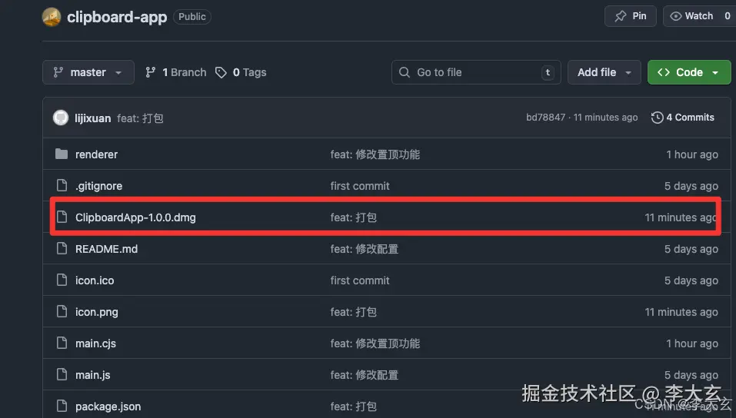Image resolution: width=736 pixels, height=418 pixels.
Task: Open the green Code dropdown
Action: coord(688,72)
